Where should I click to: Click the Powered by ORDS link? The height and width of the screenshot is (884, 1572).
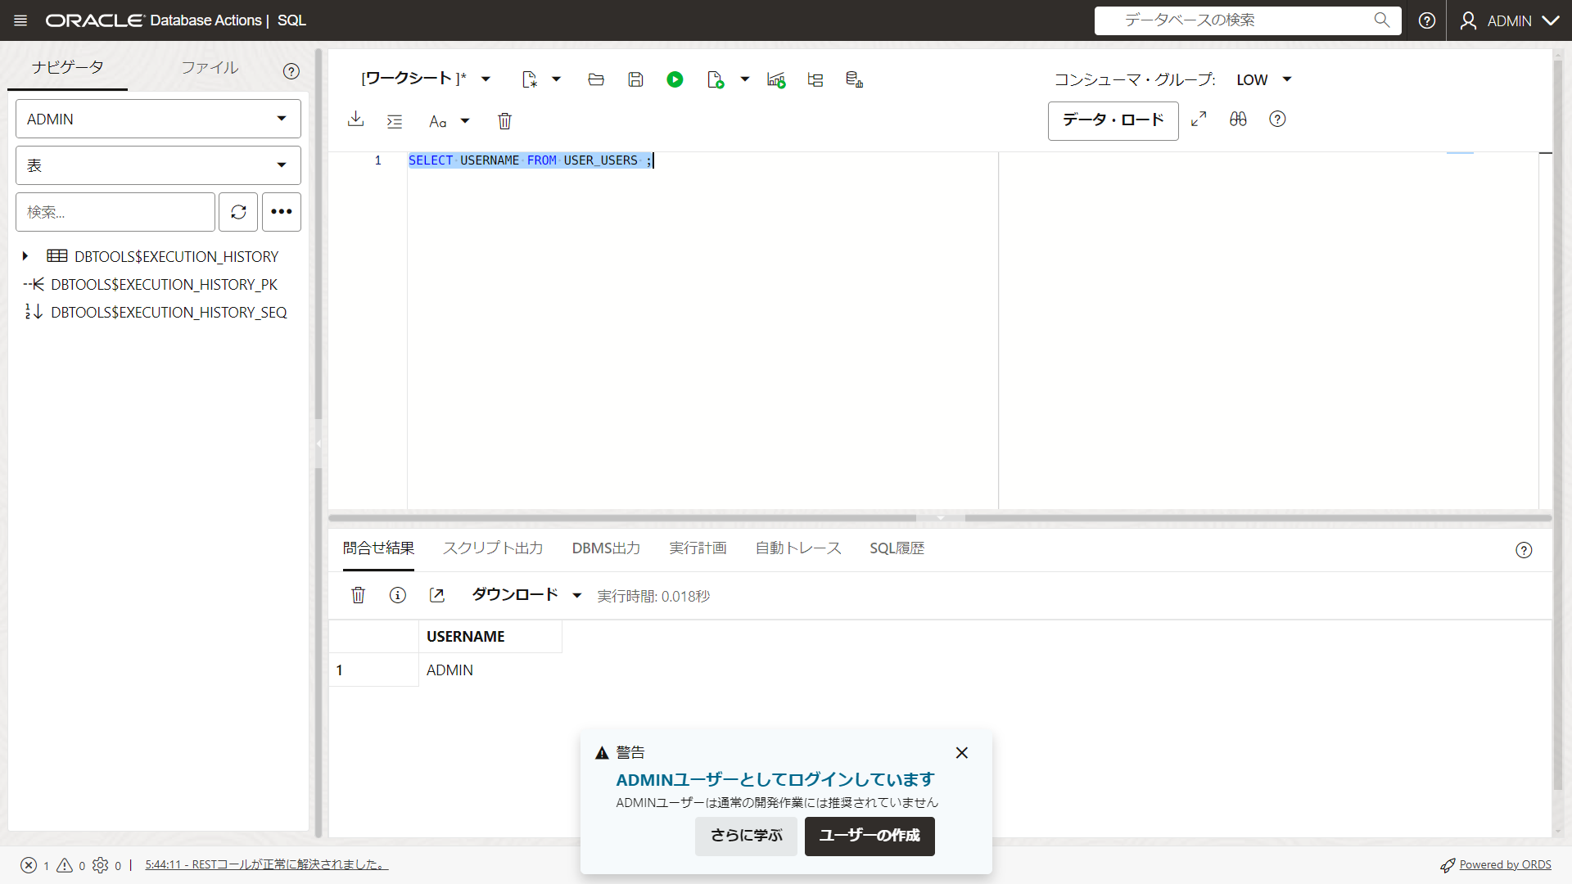pyautogui.click(x=1505, y=864)
